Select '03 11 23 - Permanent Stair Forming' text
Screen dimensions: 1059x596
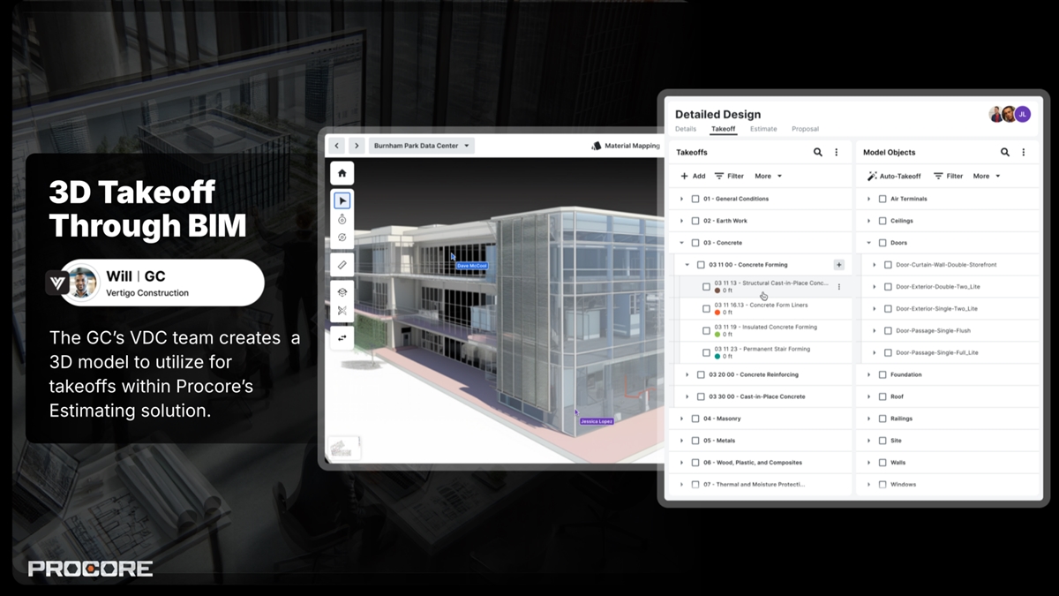click(762, 349)
